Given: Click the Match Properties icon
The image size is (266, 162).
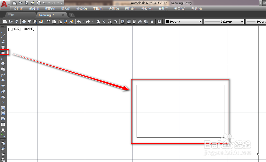Looking at the screenshot, I should 66,22.
